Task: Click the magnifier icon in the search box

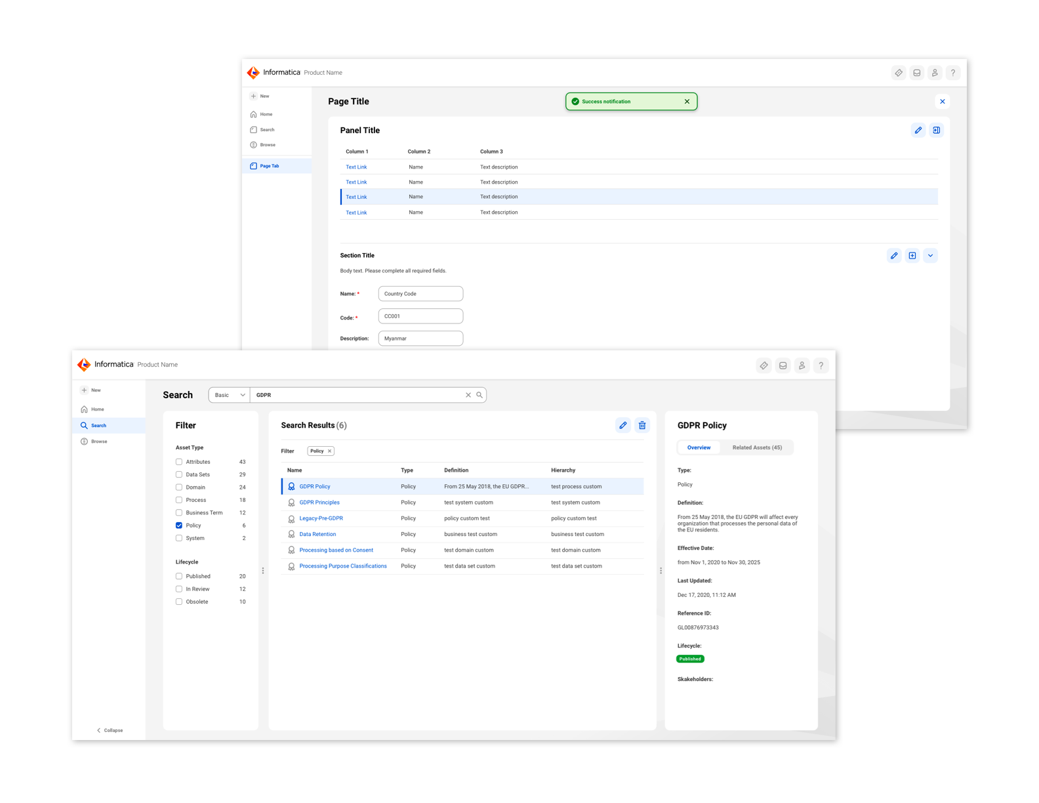Action: tap(479, 395)
